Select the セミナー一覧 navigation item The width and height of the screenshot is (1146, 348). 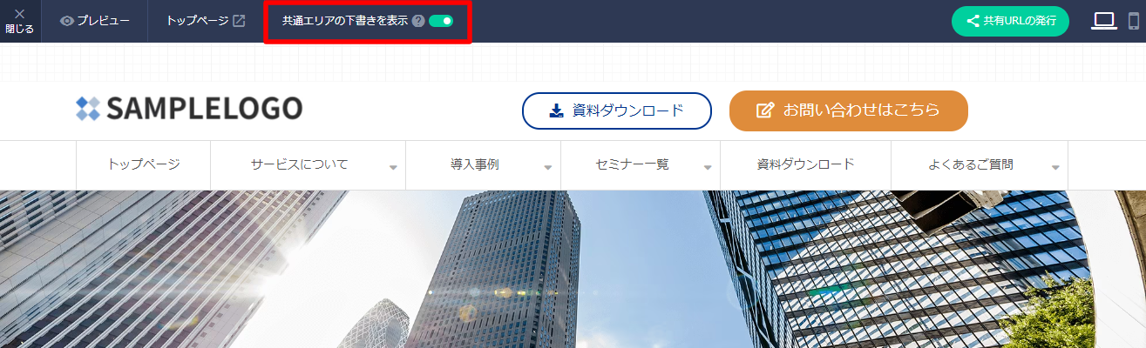pyautogui.click(x=633, y=164)
